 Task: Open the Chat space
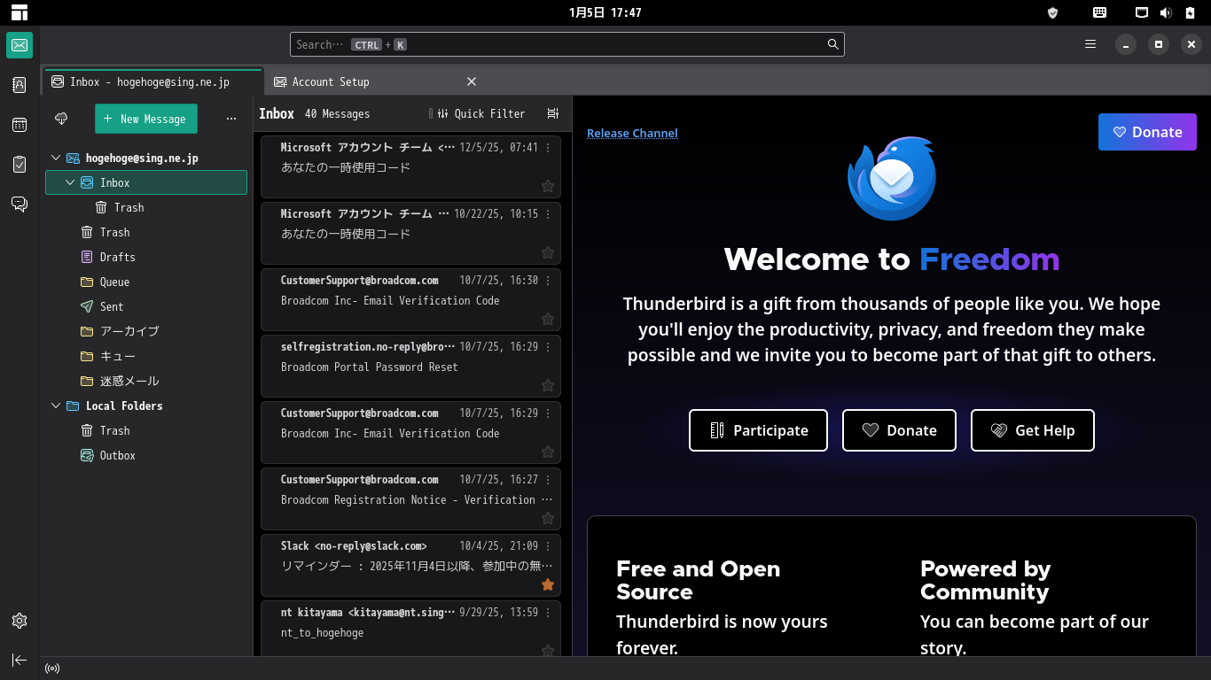(x=20, y=205)
